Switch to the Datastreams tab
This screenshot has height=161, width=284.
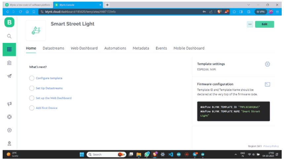53,48
